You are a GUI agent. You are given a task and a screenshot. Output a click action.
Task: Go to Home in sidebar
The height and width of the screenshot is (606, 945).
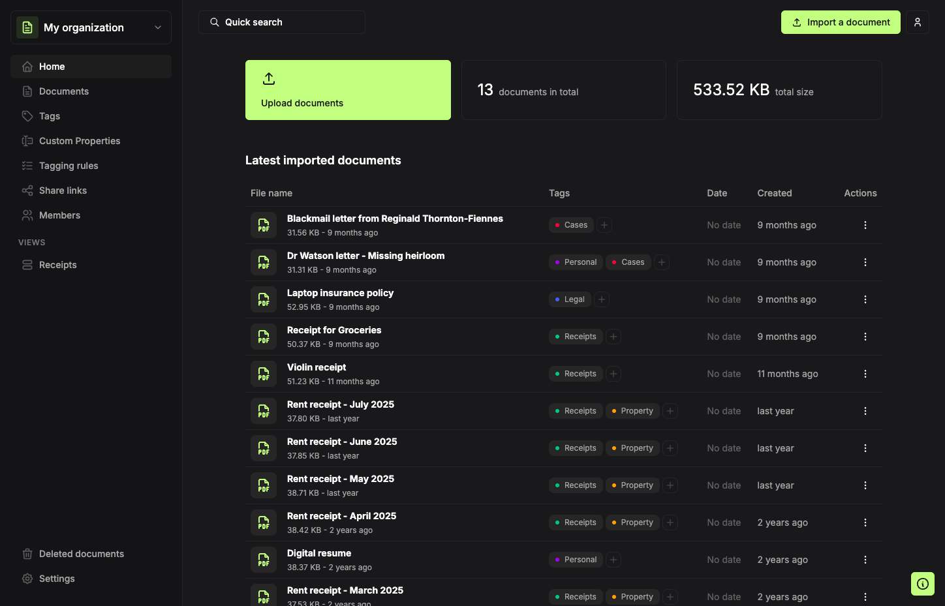[91, 67]
